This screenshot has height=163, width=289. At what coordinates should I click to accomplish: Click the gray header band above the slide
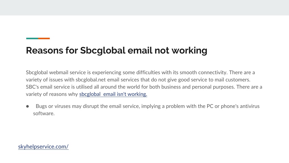click(x=144, y=8)
